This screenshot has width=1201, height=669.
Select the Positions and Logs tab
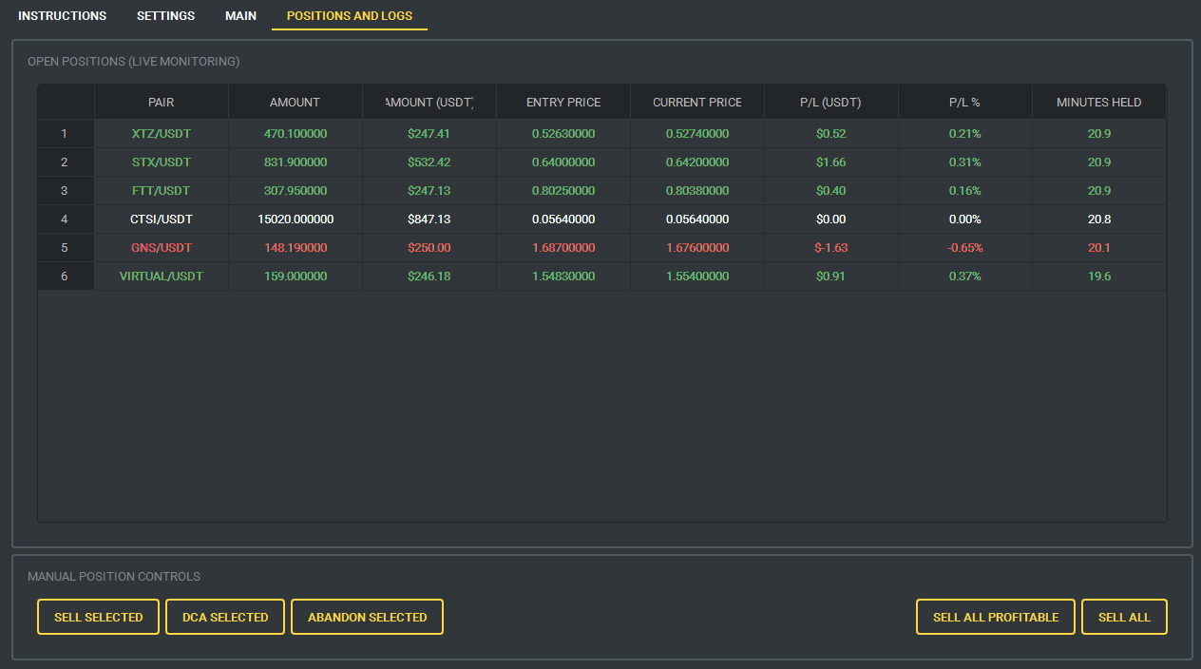(350, 16)
